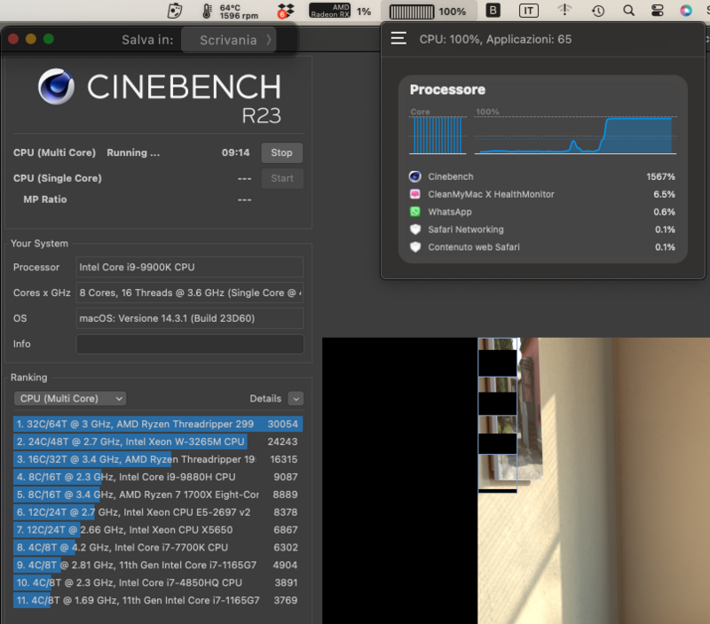Open the temperature and fan speed menu bar item
Image resolution: width=710 pixels, height=624 pixels.
pyautogui.click(x=230, y=12)
